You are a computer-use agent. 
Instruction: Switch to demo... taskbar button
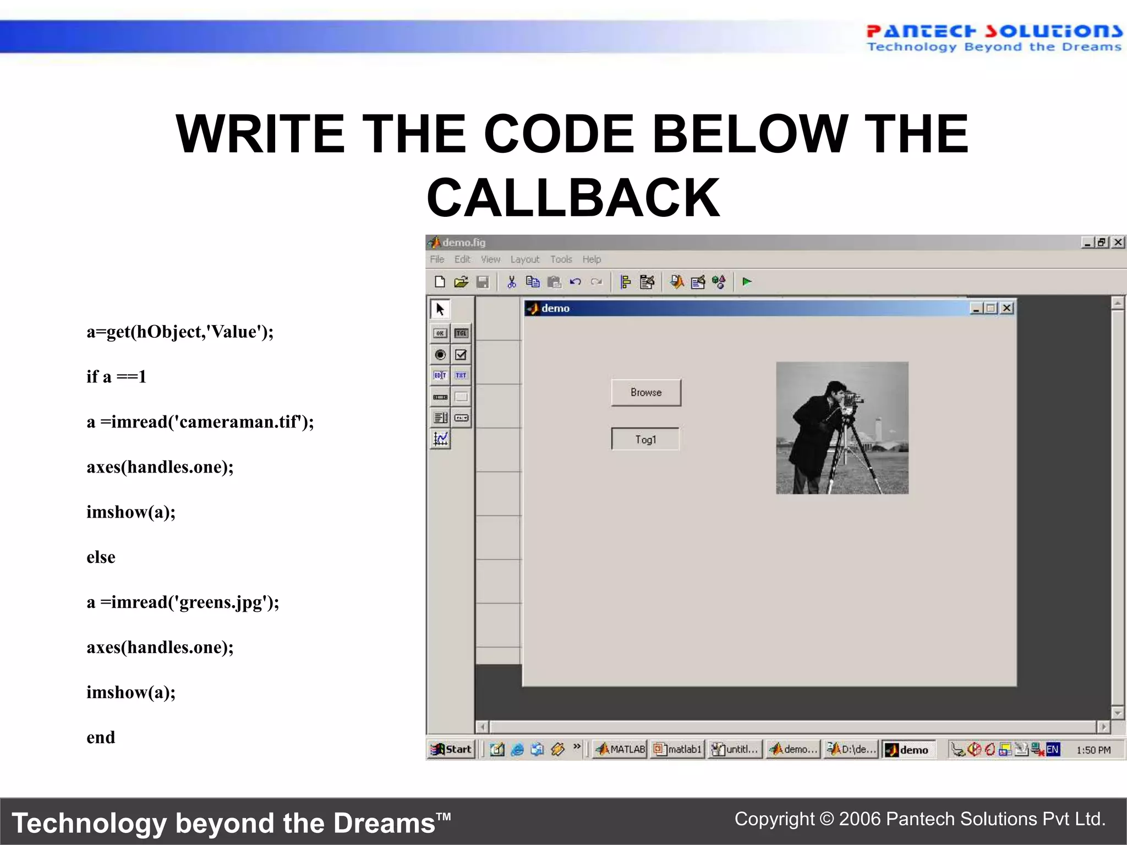tap(793, 749)
